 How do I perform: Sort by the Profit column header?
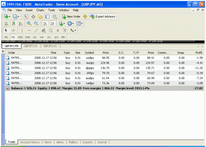(x=199, y=53)
